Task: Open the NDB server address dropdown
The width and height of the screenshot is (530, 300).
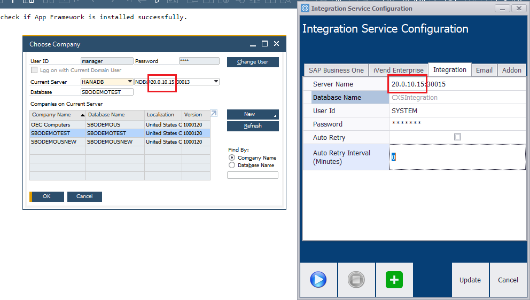Action: tap(216, 82)
